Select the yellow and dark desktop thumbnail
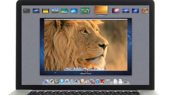This screenshot has height=95, width=169. 45,11
